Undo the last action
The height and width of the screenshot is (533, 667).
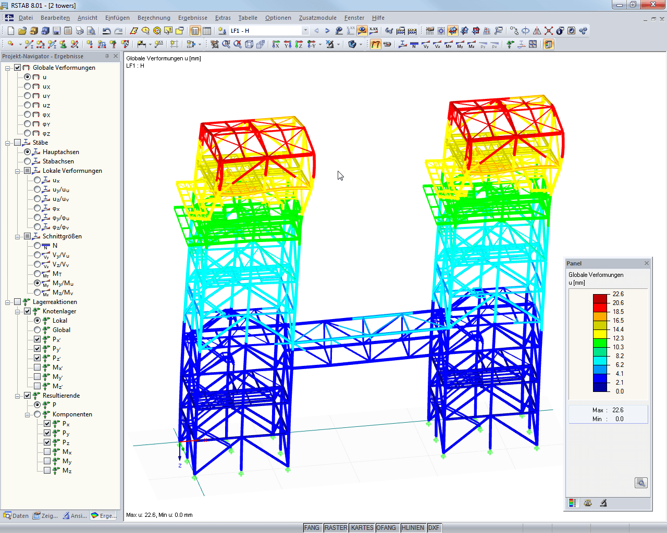tap(106, 31)
